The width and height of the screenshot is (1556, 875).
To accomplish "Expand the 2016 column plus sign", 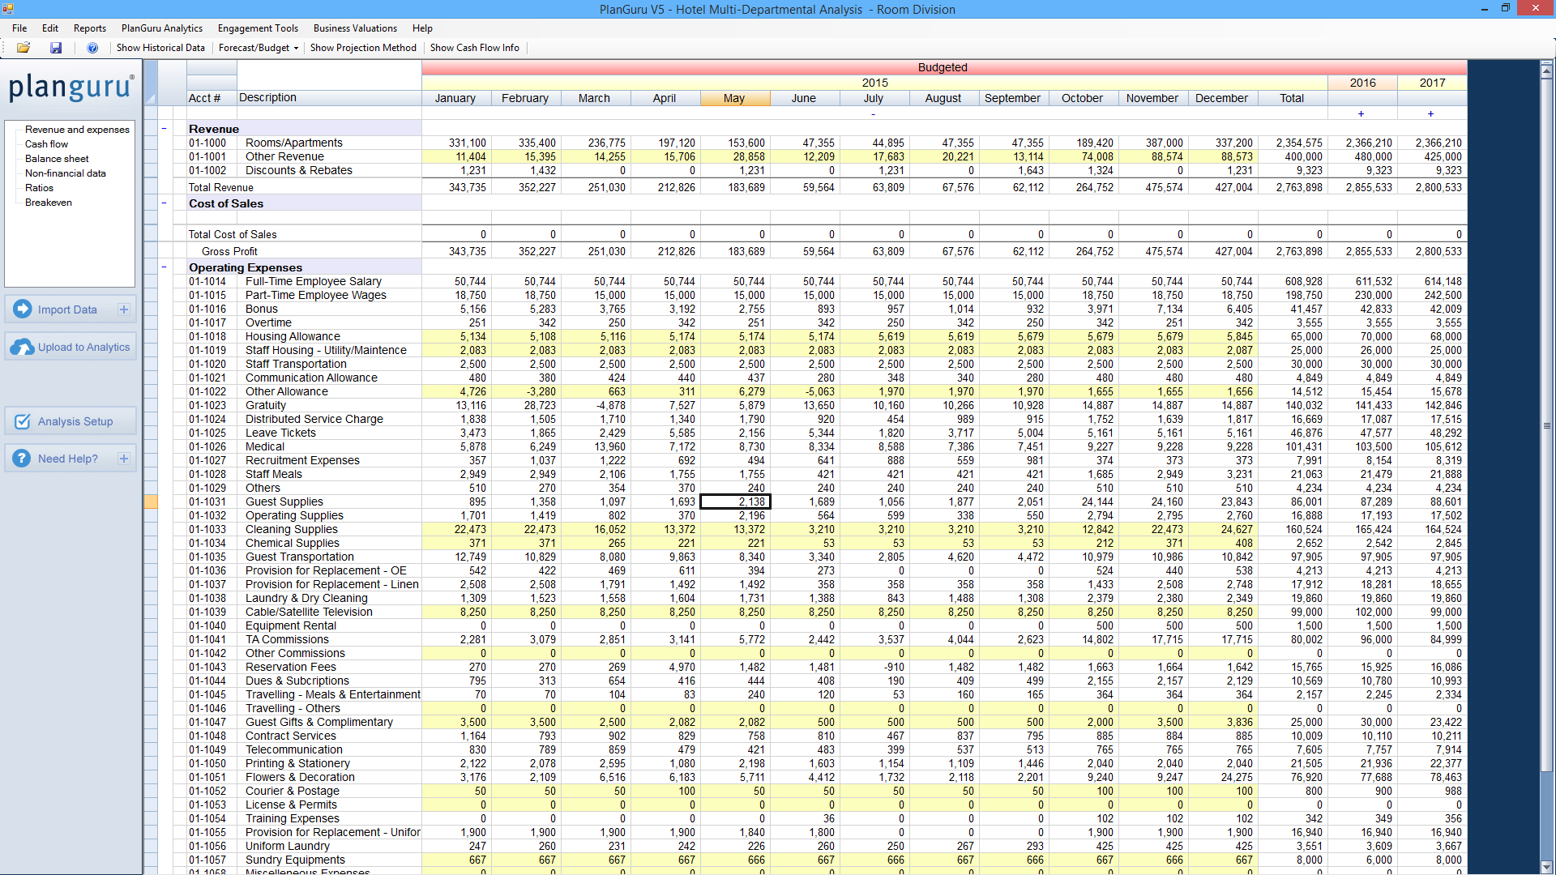I will click(1362, 115).
